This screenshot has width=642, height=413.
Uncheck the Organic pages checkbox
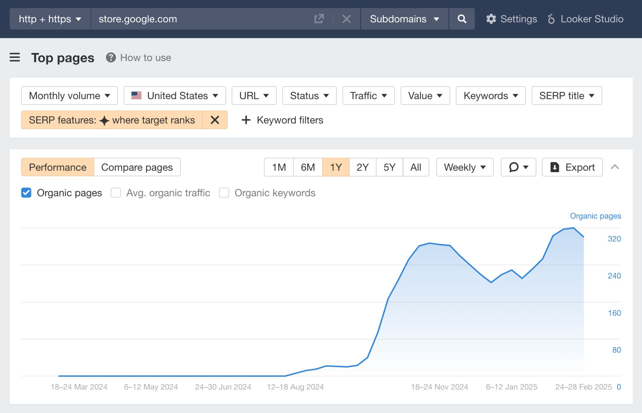(x=26, y=193)
